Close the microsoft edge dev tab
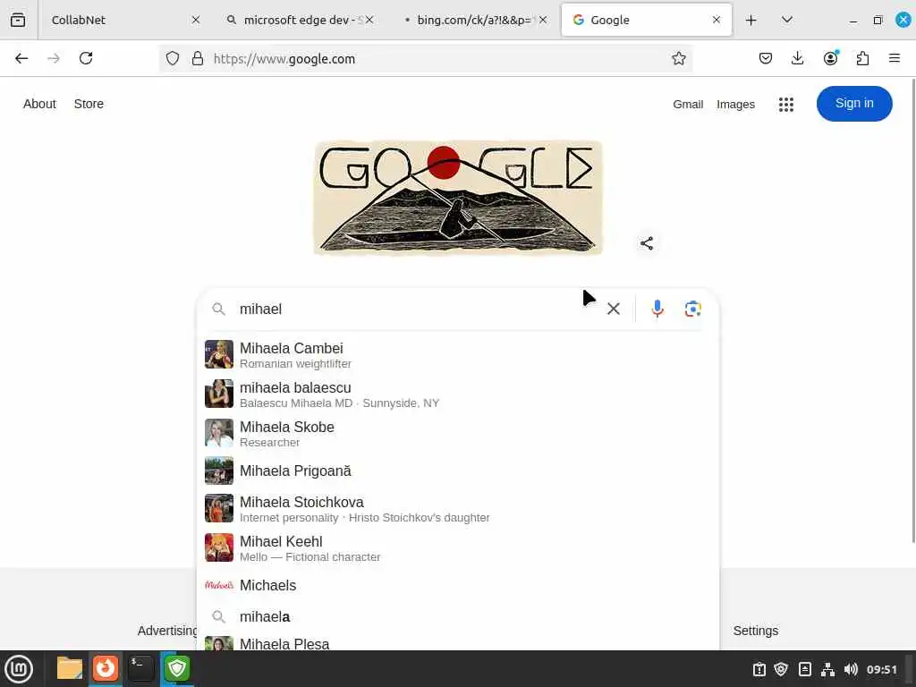This screenshot has height=687, width=916. coord(369,20)
